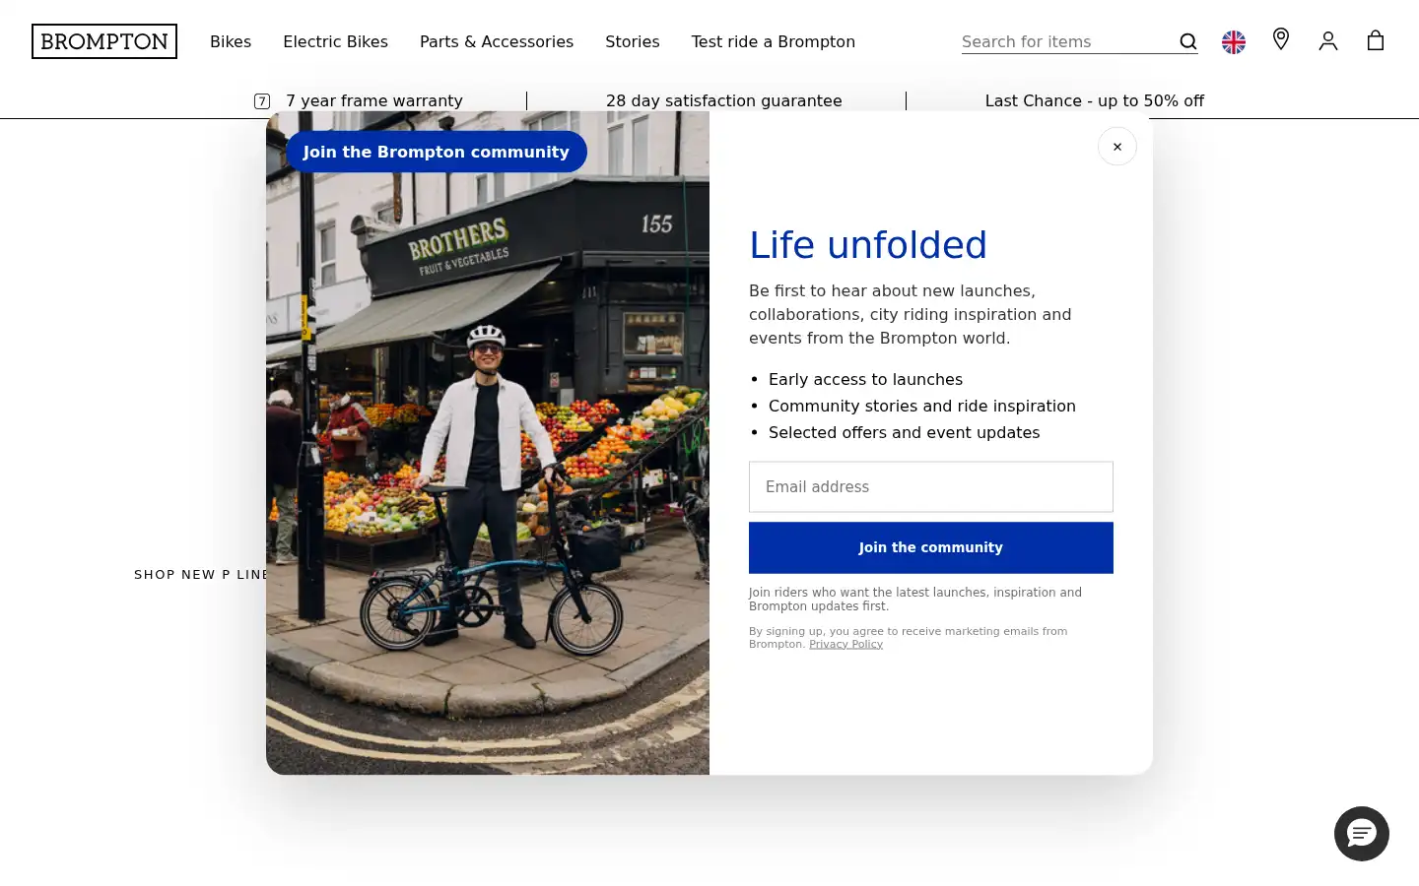The image size is (1419, 886).
Task: Select Test ride a Brompton
Action: pyautogui.click(x=774, y=41)
